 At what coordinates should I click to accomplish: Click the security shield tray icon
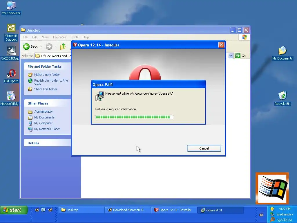(272, 209)
